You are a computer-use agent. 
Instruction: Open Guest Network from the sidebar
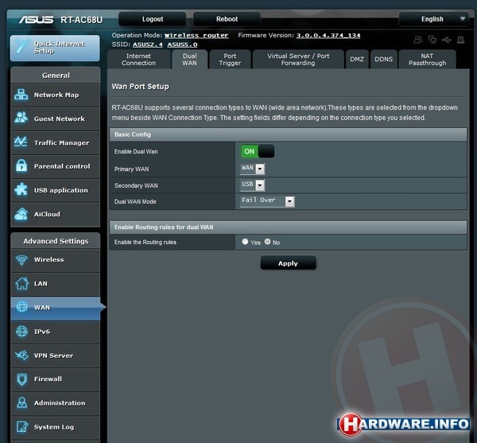click(x=60, y=119)
